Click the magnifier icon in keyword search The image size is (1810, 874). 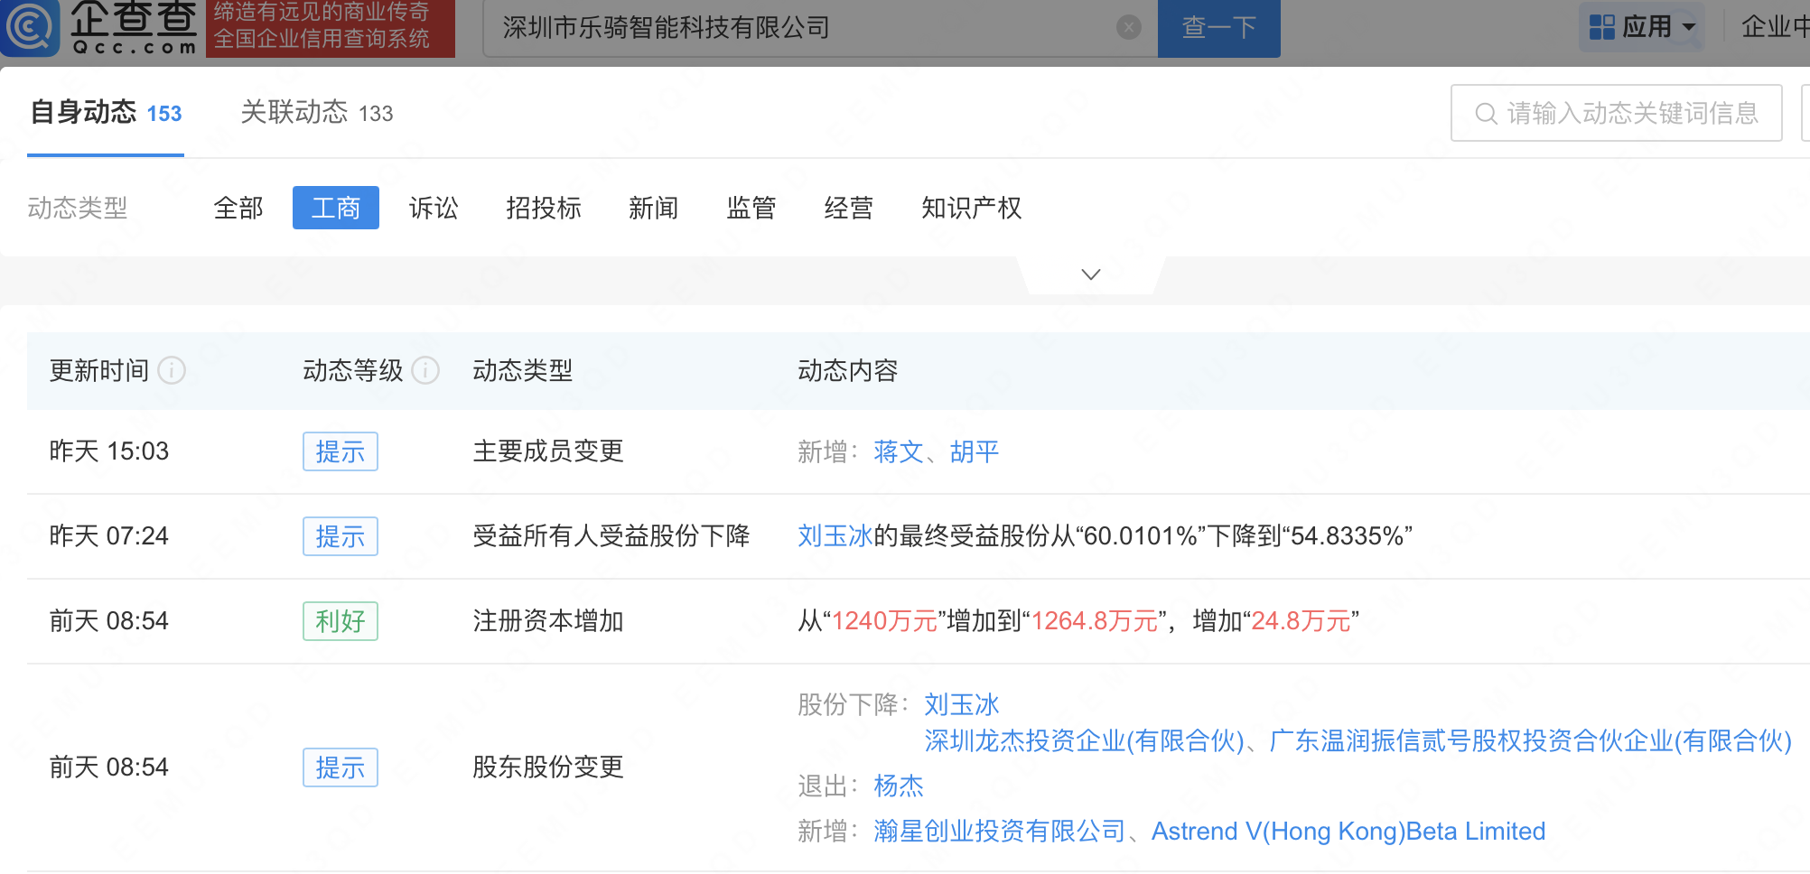click(x=1485, y=114)
